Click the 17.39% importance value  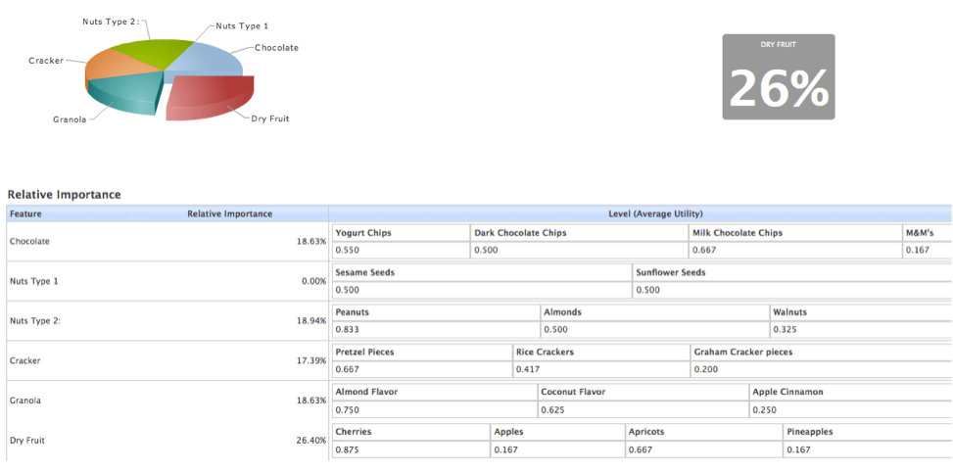coord(311,360)
